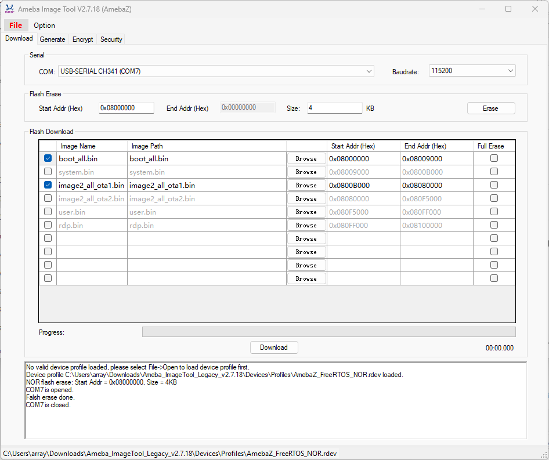This screenshot has height=460, width=549.
Task: Uncheck the boot_all.bin image checkbox
Action: [x=48, y=158]
